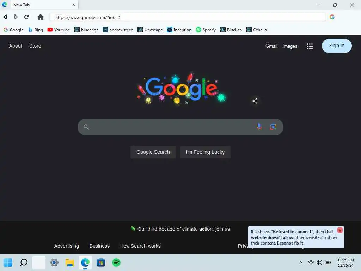Click the battery status icon
This screenshot has height=271, width=361.
(x=328, y=263)
